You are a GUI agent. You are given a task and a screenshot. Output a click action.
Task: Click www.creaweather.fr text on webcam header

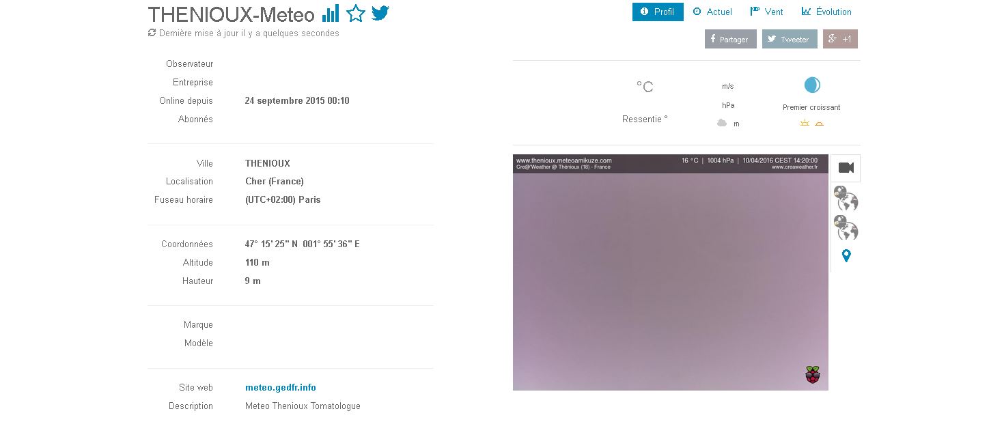point(794,167)
